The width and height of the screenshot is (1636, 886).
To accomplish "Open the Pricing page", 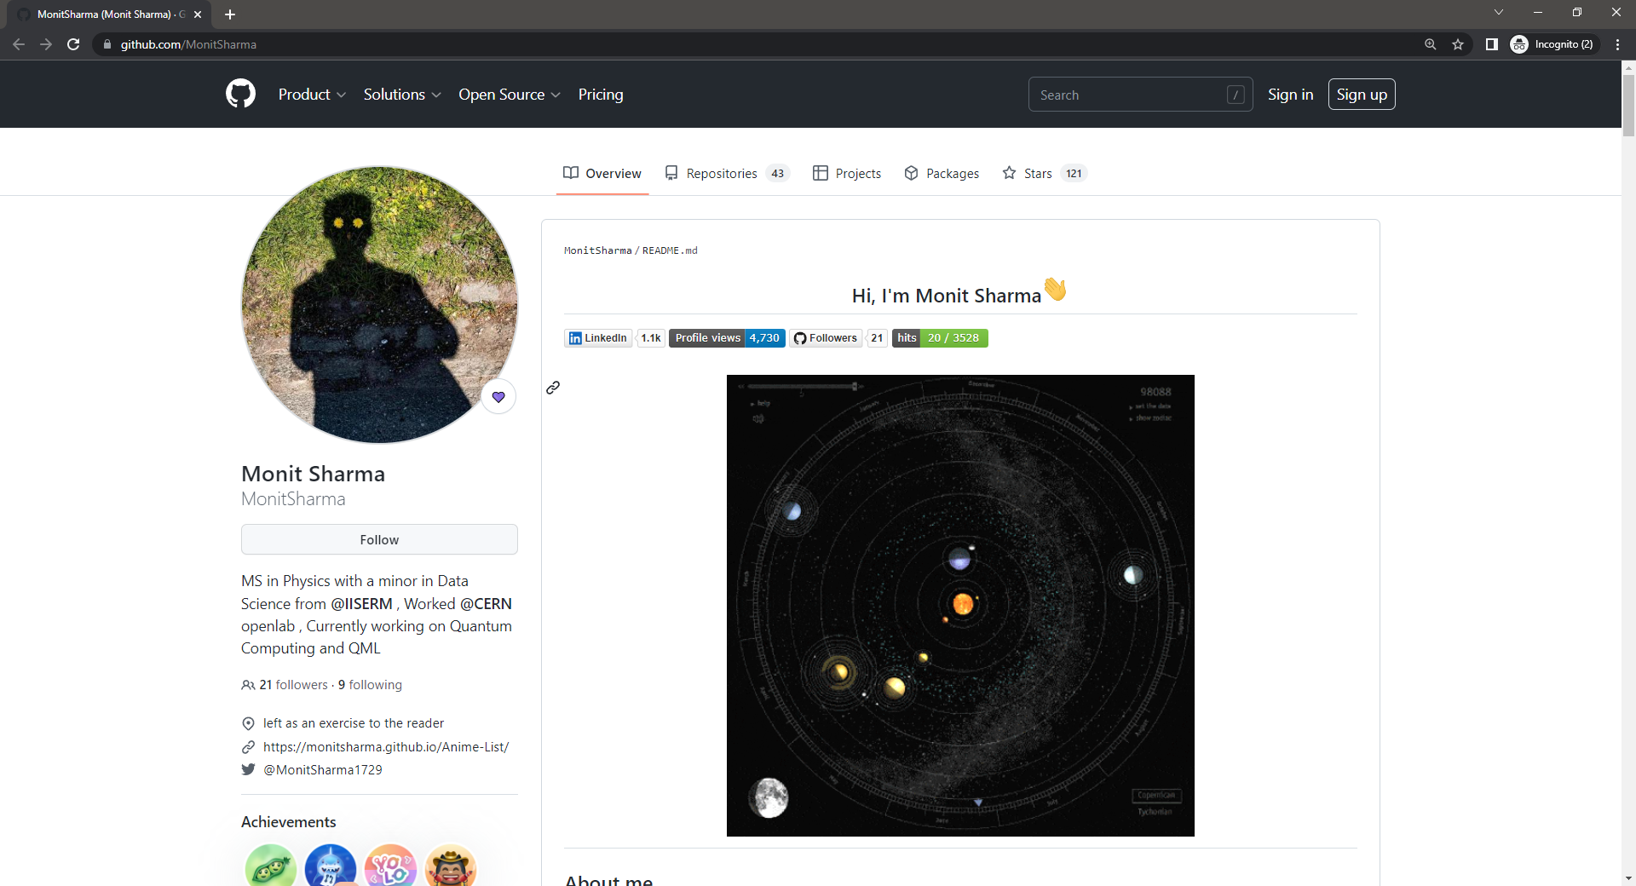I will coord(601,95).
